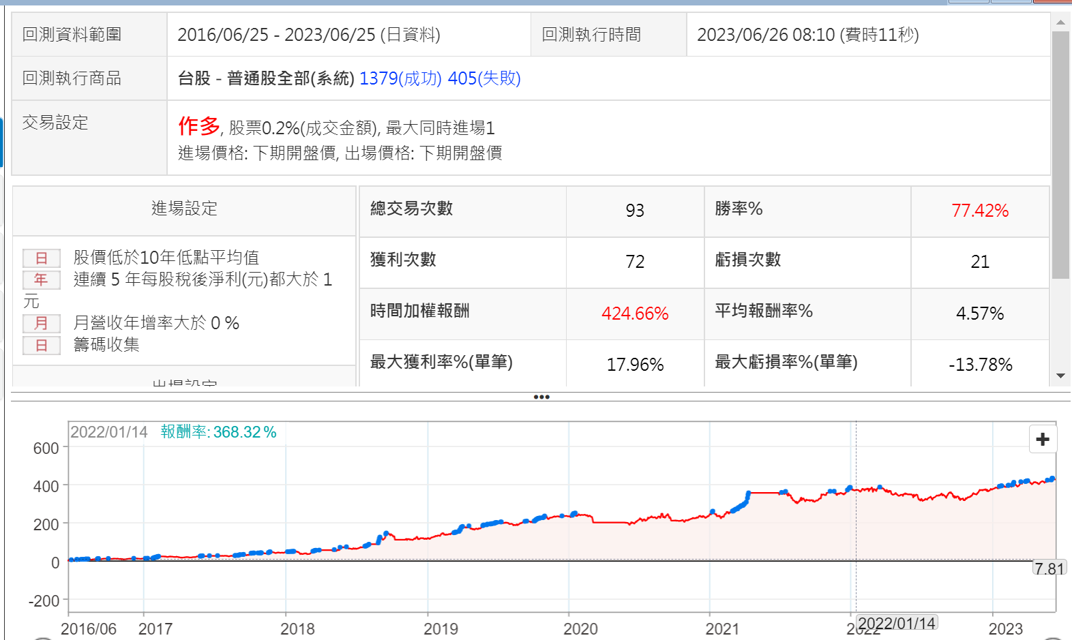Click the 報酬率 368.32% chart readout
The image size is (1072, 640).
[218, 432]
